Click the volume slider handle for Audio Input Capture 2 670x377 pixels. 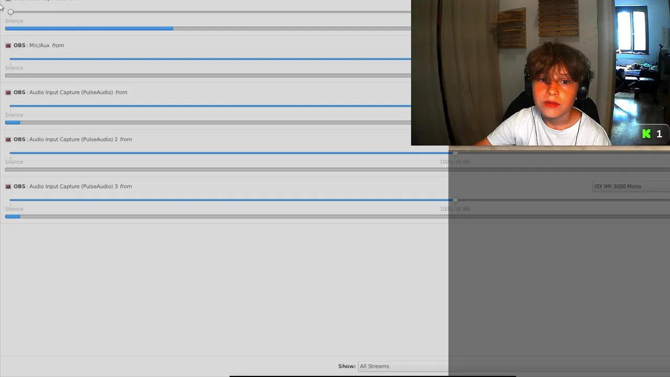click(455, 153)
